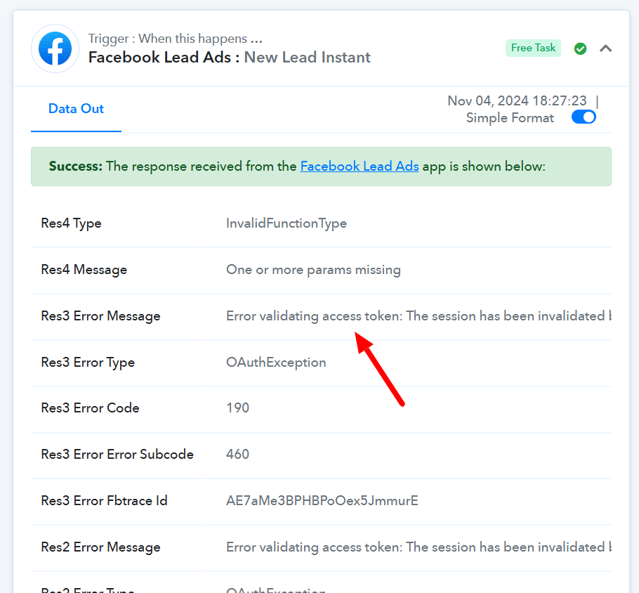Click the Res3 Error Message value text

point(419,316)
